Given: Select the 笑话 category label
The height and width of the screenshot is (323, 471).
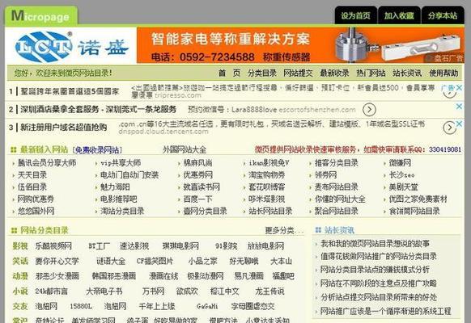Looking at the screenshot, I should (20, 261).
